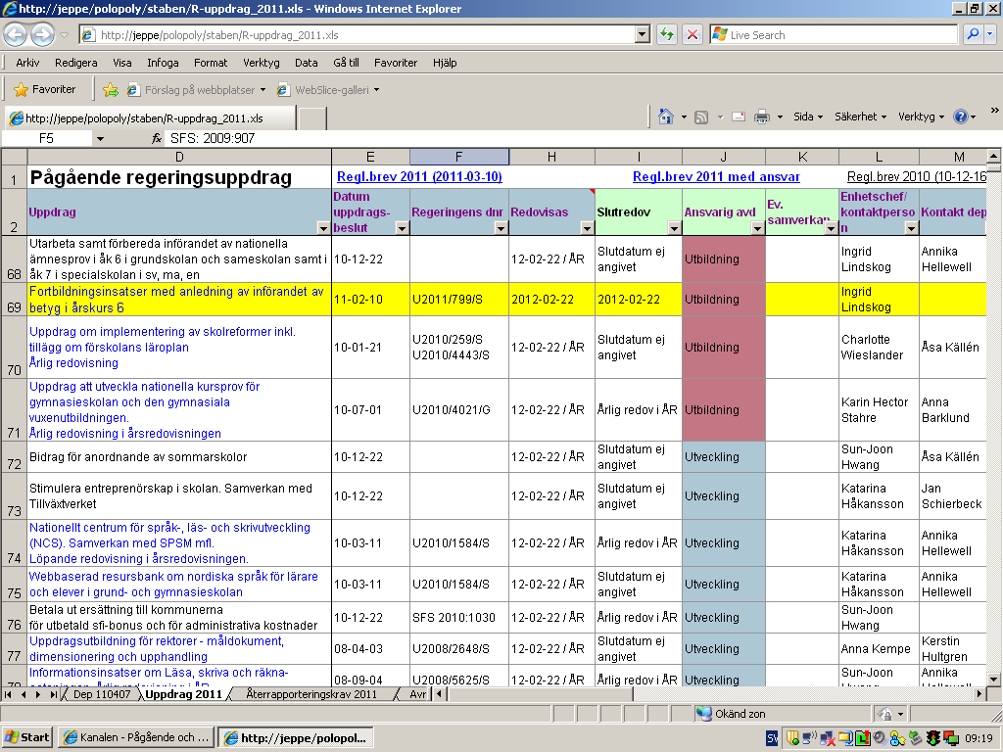Switch to the Återrapporteringskrav 2011 sheet tab
This screenshot has height=752, width=1003.
point(311,694)
